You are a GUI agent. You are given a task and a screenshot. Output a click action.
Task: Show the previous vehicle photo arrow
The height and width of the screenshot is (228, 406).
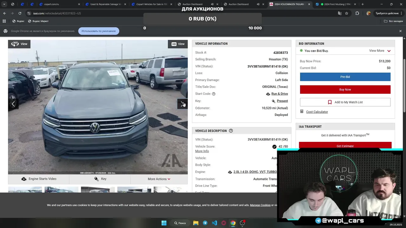[x=13, y=104]
